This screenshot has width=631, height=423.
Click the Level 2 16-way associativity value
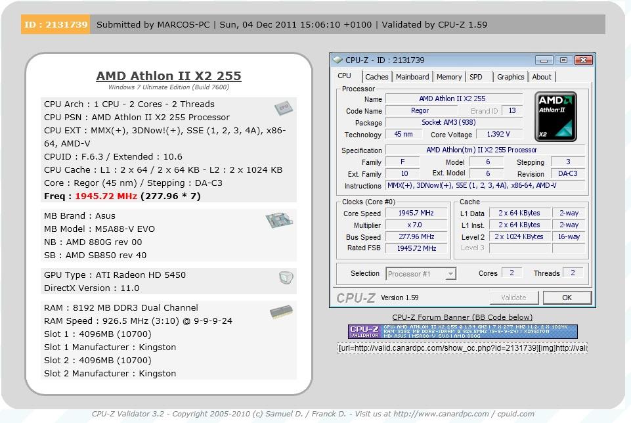[x=569, y=236]
